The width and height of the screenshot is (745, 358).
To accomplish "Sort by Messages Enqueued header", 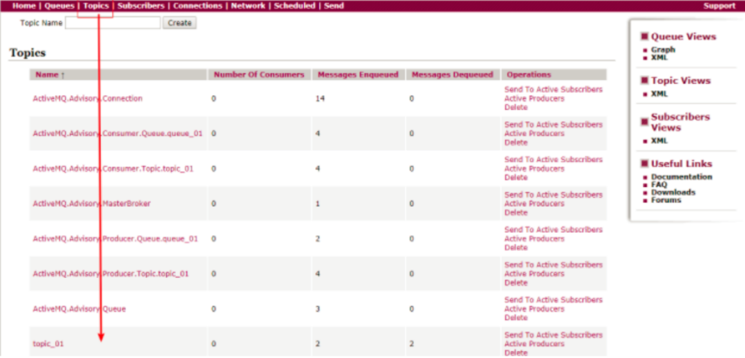I will (x=358, y=74).
